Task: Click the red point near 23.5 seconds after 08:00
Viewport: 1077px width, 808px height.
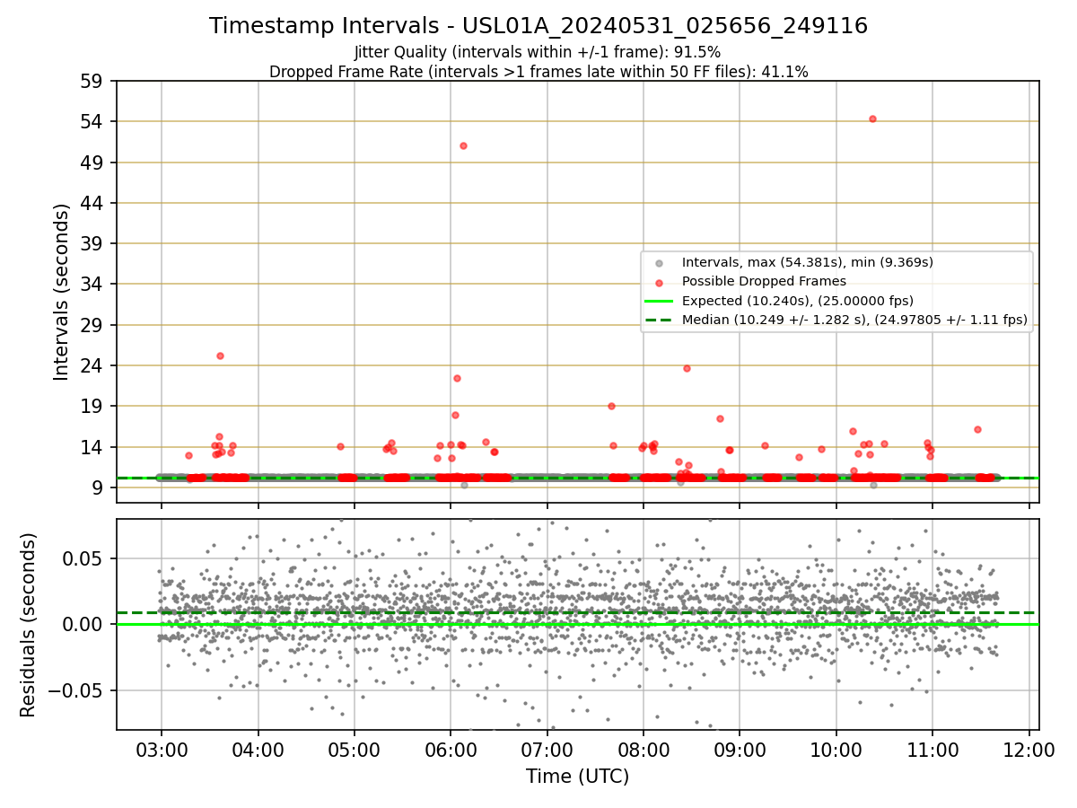Action: [x=687, y=368]
